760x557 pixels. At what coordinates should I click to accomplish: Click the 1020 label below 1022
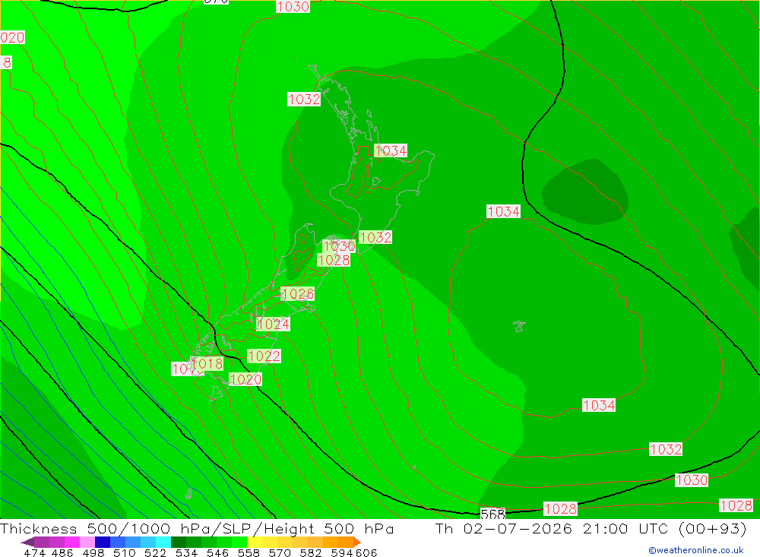245,379
